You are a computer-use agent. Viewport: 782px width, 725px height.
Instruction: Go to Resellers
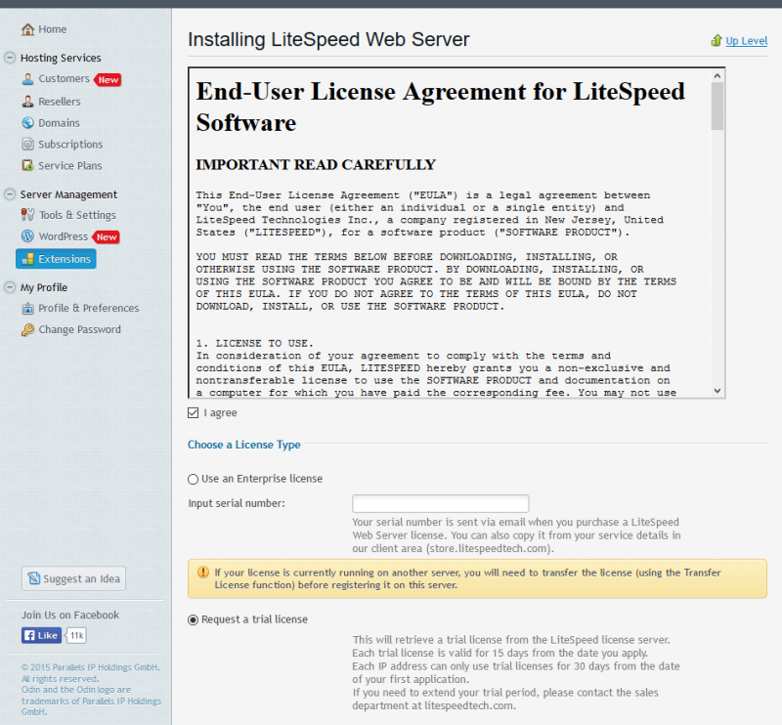[60, 102]
